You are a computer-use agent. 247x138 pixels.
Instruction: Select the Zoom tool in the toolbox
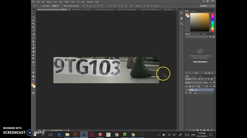[34, 80]
